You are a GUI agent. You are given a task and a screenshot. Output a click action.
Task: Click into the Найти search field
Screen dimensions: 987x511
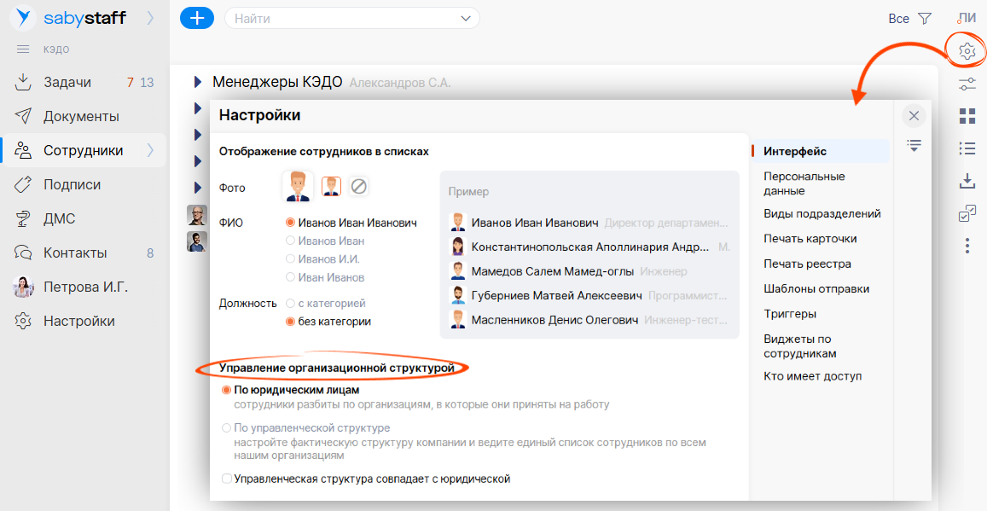[x=341, y=18]
